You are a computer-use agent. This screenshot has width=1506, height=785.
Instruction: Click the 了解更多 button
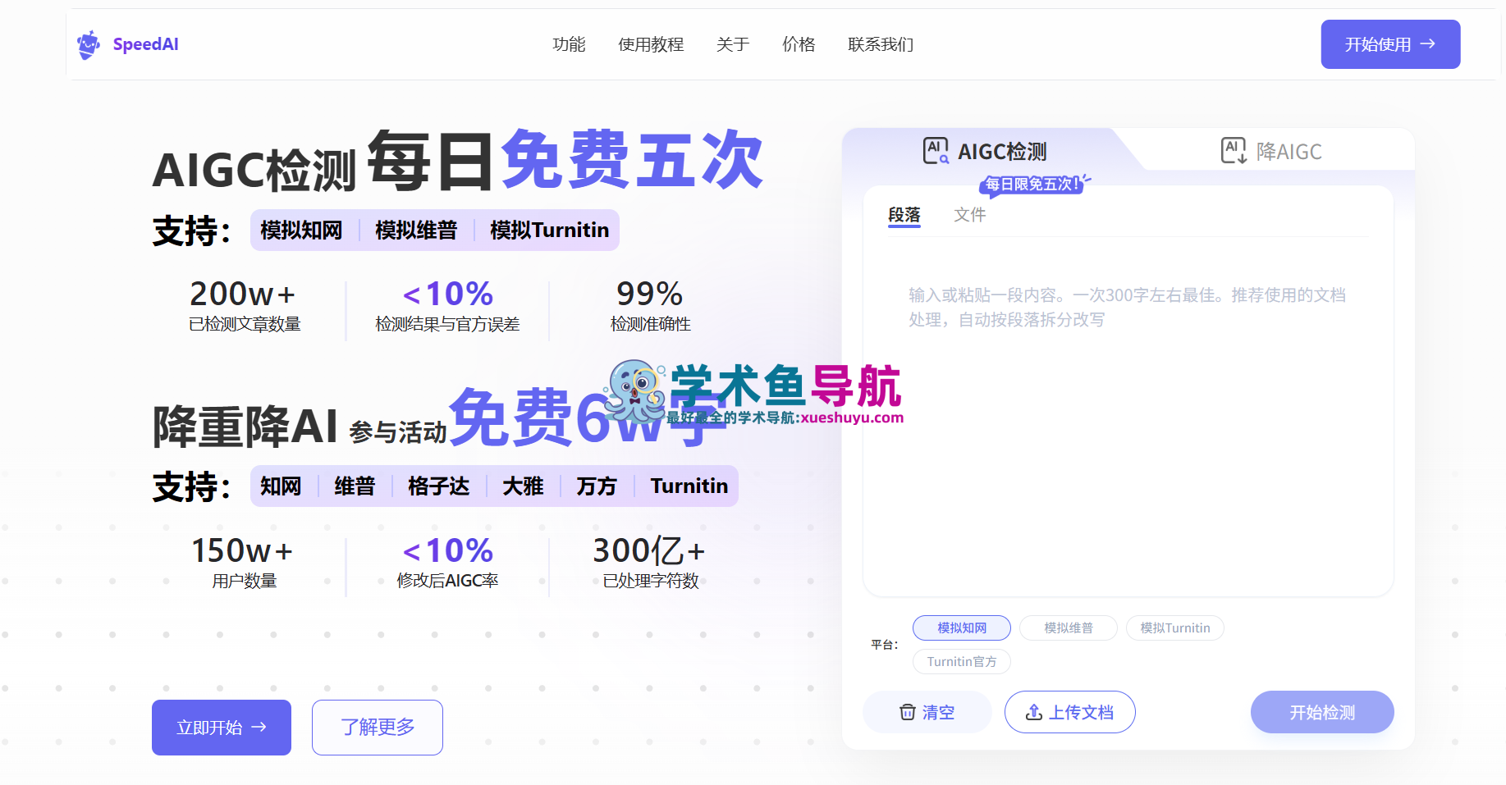[x=377, y=727]
